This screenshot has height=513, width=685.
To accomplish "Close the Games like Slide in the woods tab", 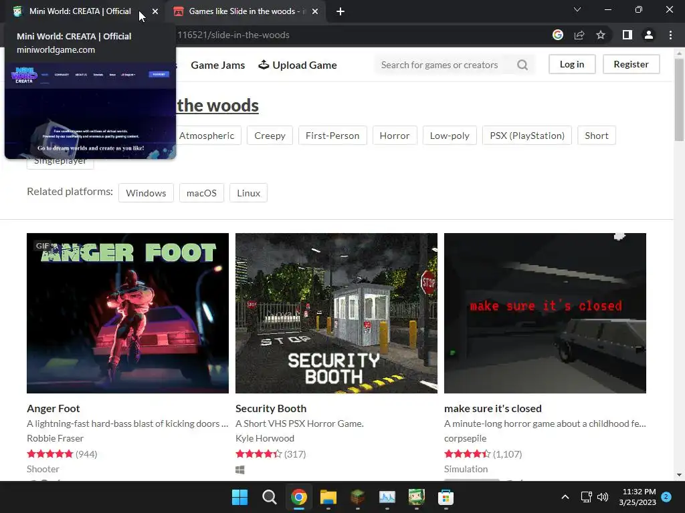I will coord(315,12).
